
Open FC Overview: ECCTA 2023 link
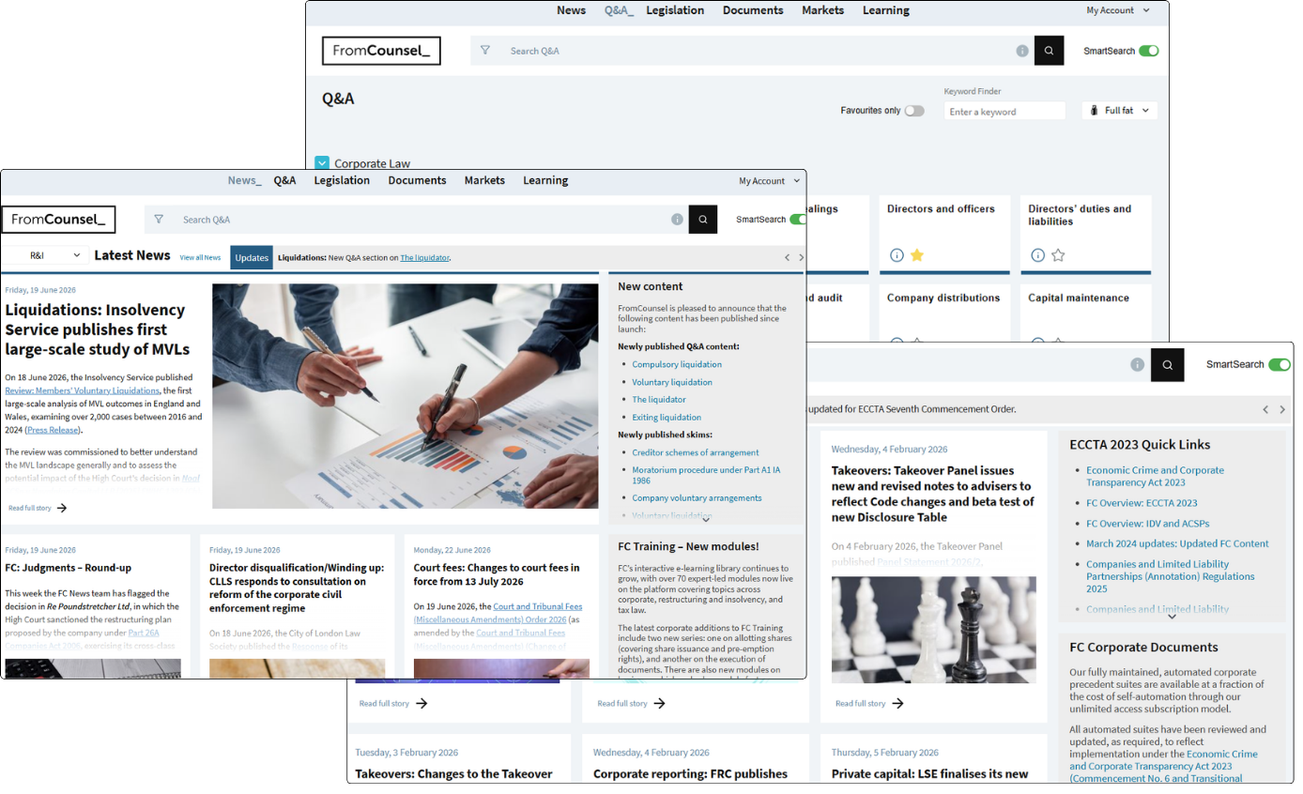pyautogui.click(x=1142, y=503)
